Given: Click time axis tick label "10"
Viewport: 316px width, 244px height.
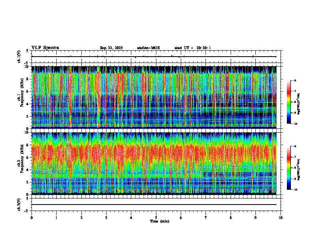Looking at the screenshot, I should pos(280,218).
